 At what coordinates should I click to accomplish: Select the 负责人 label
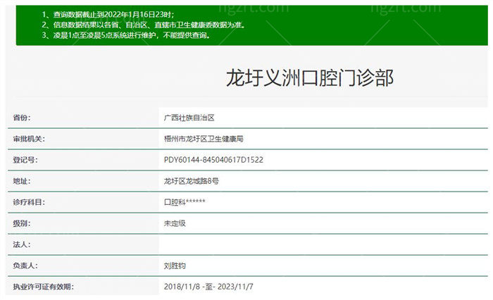click(25, 265)
